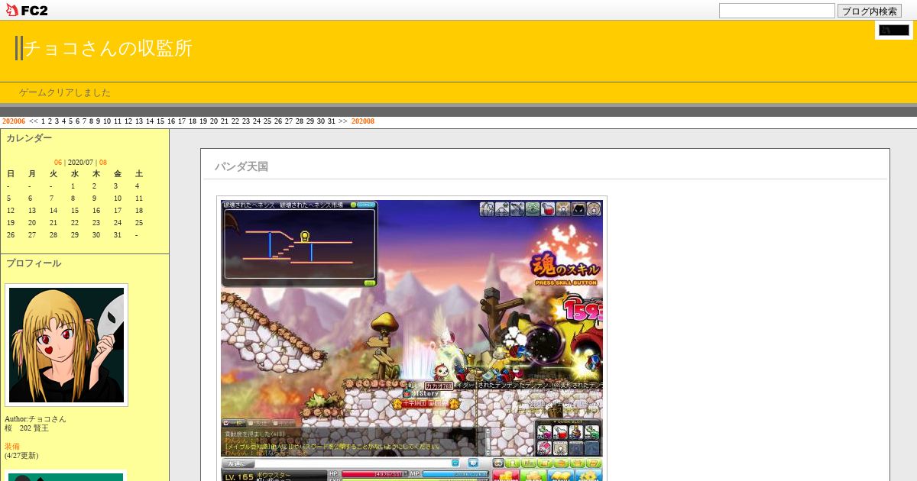The width and height of the screenshot is (917, 481).
Task: Click the 桜 202 賢王 profile text
Action: tap(27, 428)
